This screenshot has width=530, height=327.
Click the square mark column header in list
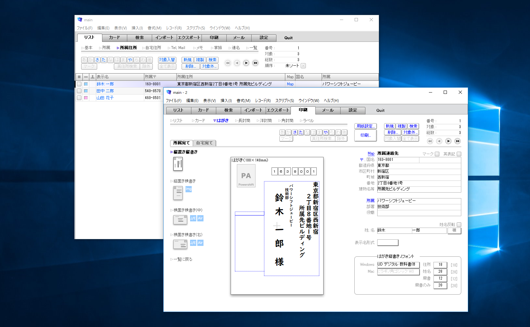79,77
